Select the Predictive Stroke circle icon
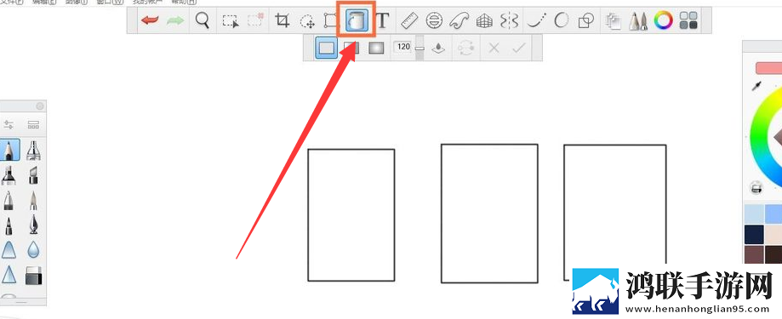Viewport: 782px width, 319px height. click(x=562, y=20)
